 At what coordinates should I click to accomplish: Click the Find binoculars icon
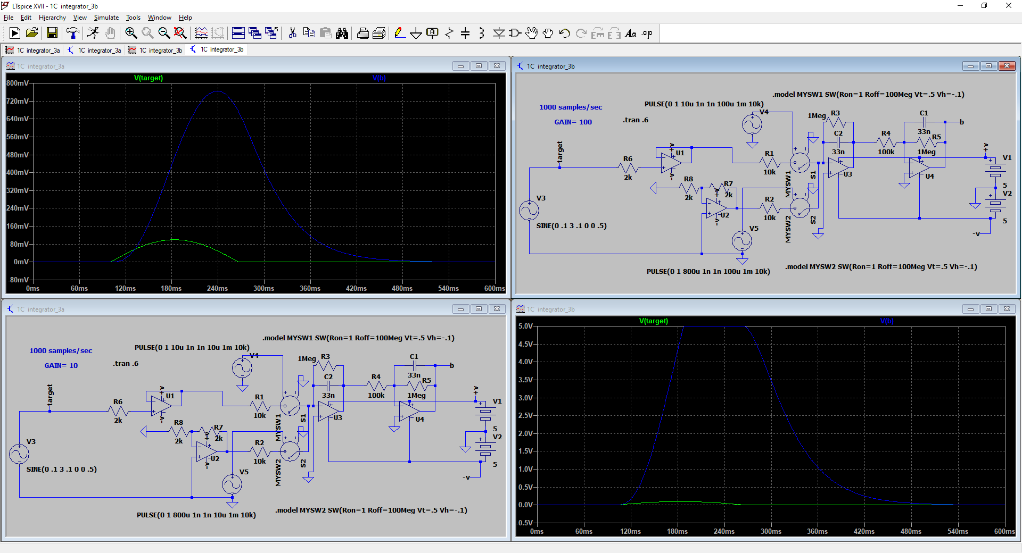coord(342,33)
